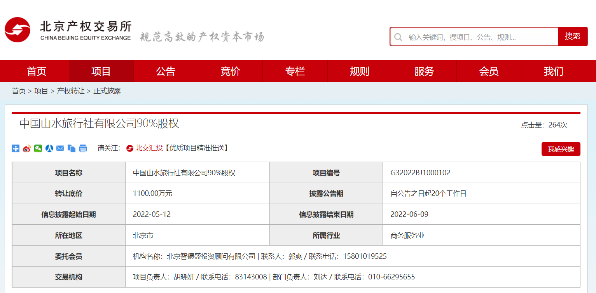Click the red 北交汇投 logo icon
The image size is (596, 293).
(x=130, y=148)
